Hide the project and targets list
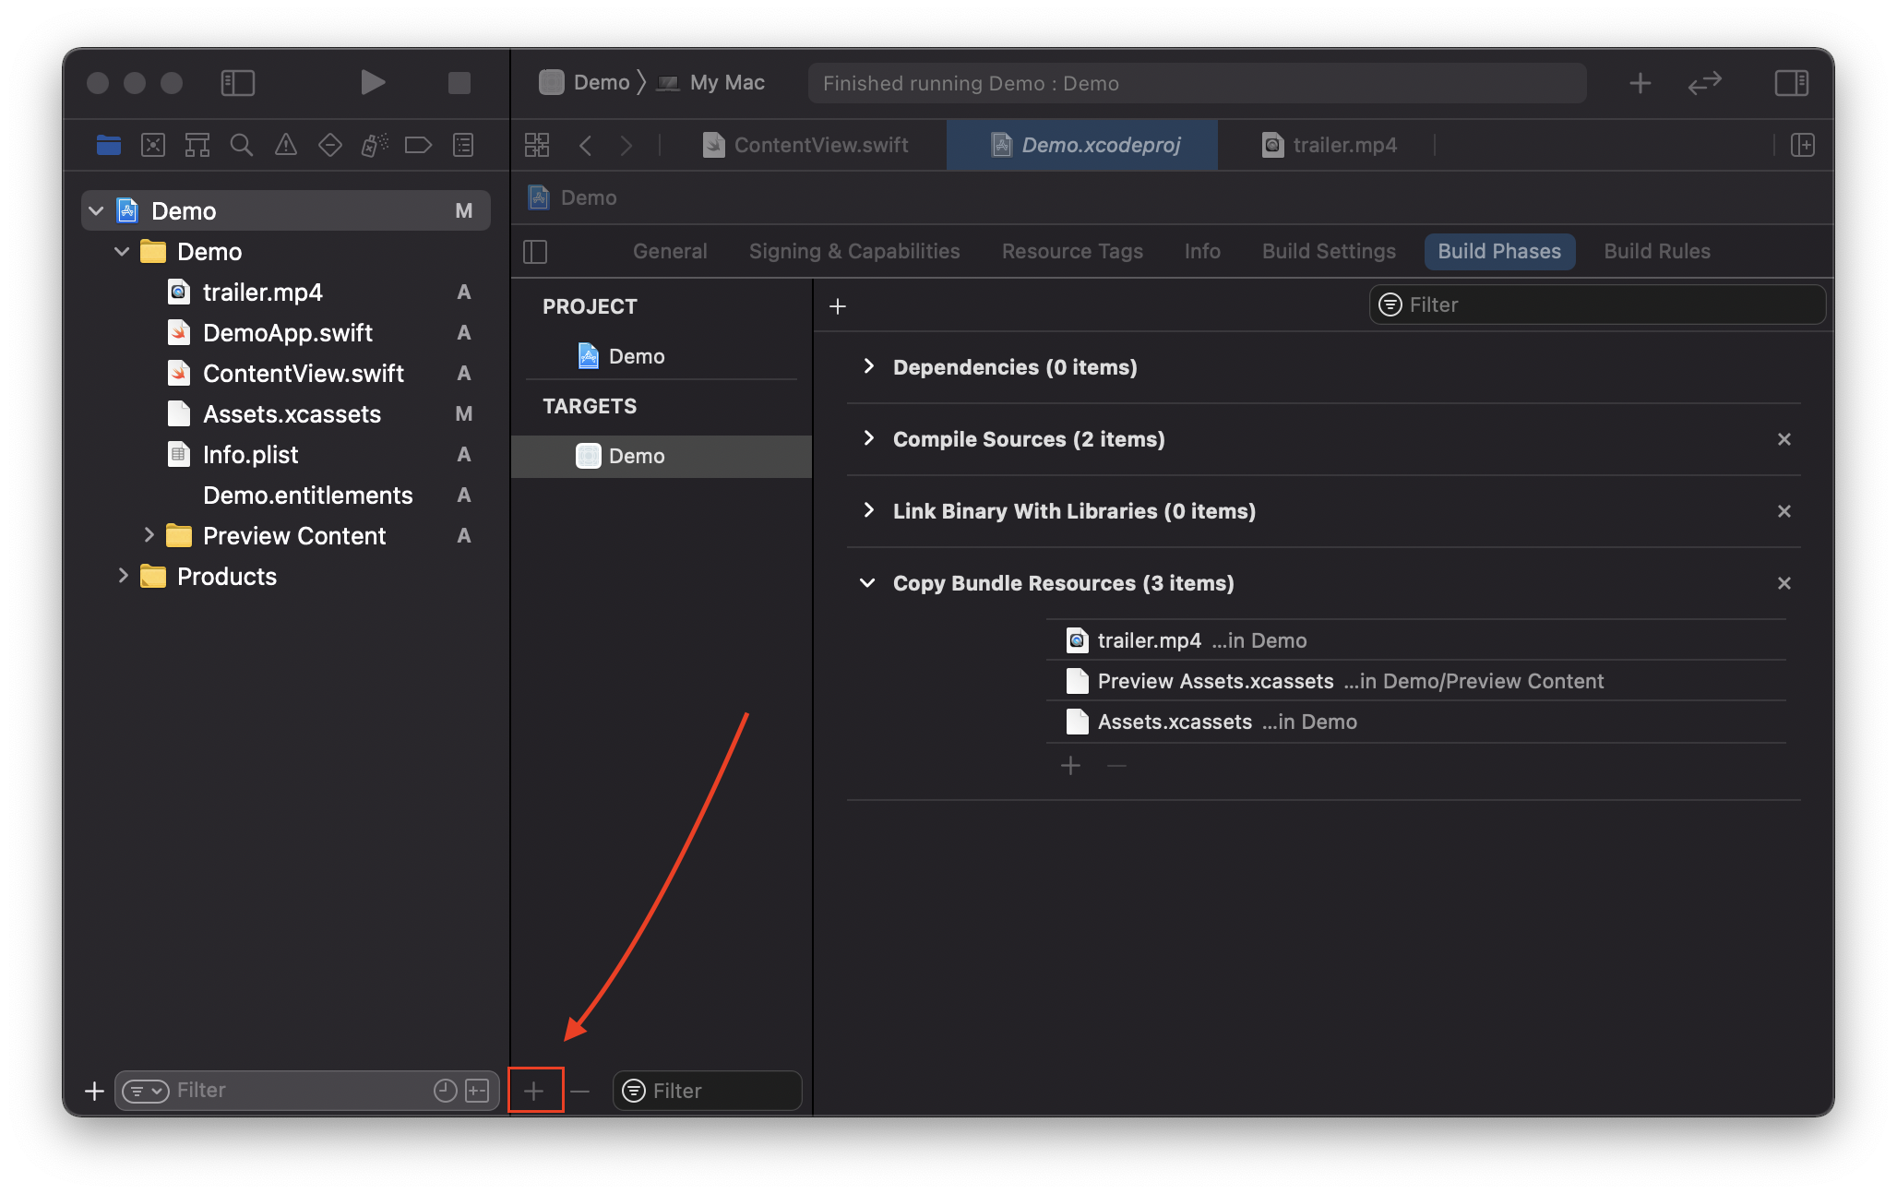This screenshot has height=1194, width=1897. point(535,251)
